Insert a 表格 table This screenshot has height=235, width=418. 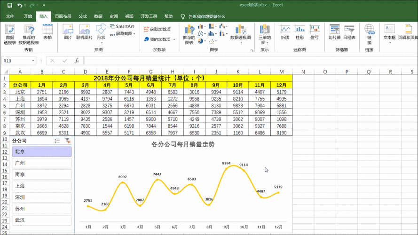[47, 32]
